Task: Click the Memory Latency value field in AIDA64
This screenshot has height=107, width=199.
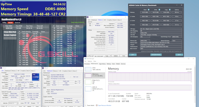Action: (177, 12)
